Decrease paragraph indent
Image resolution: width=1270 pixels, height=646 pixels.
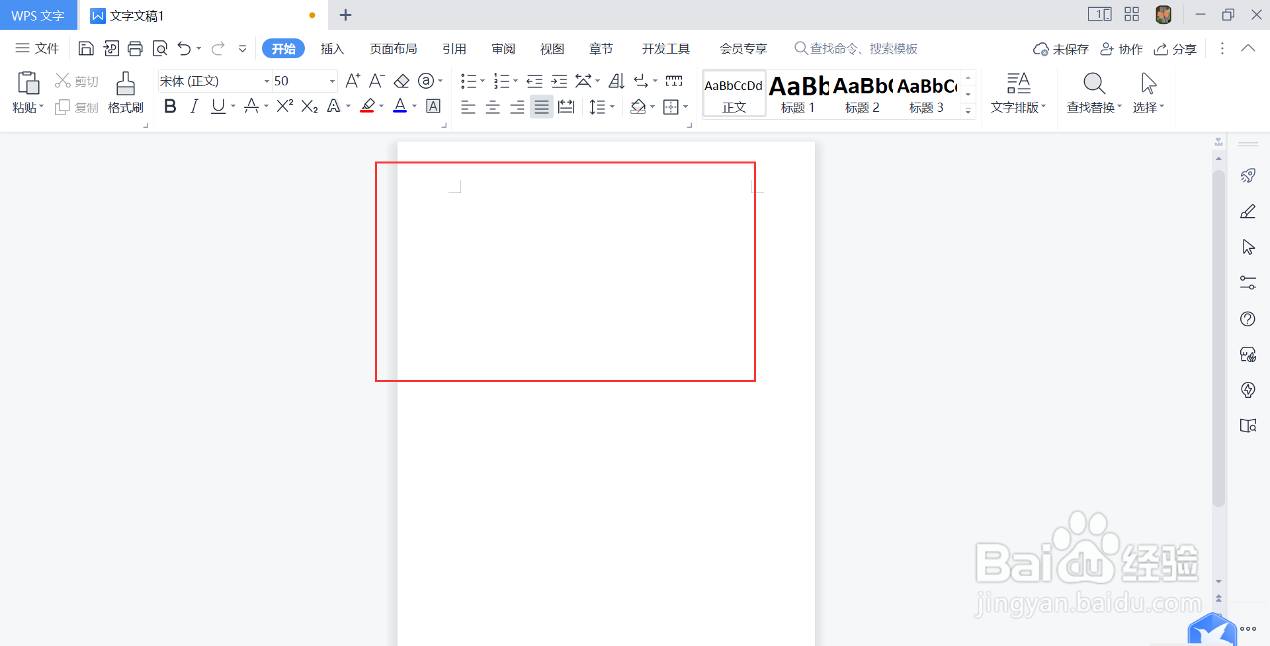point(534,81)
